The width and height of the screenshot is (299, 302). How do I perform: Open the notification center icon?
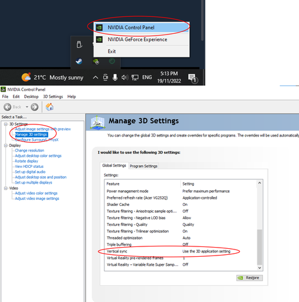tap(193, 78)
